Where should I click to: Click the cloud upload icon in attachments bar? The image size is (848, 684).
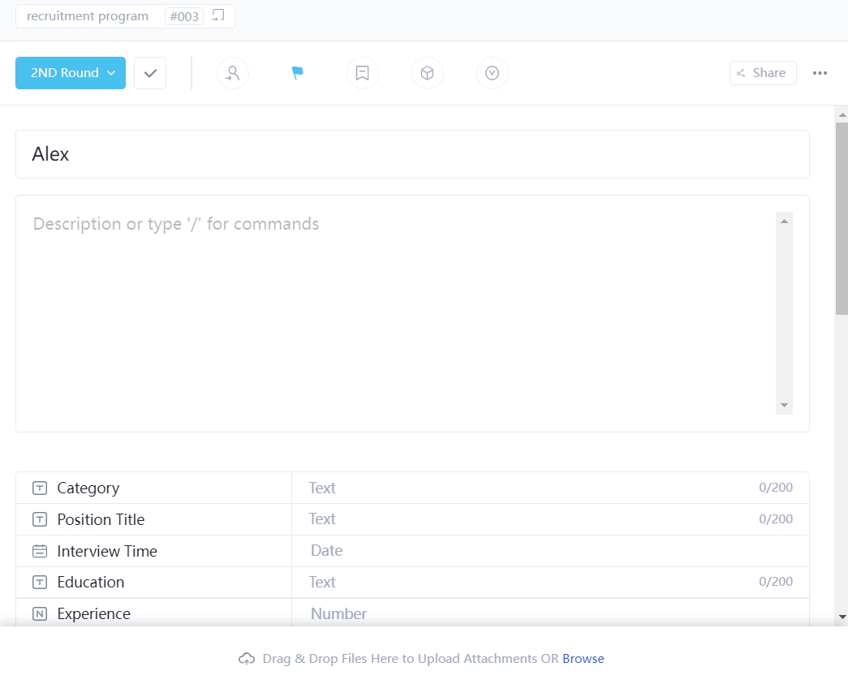(248, 658)
